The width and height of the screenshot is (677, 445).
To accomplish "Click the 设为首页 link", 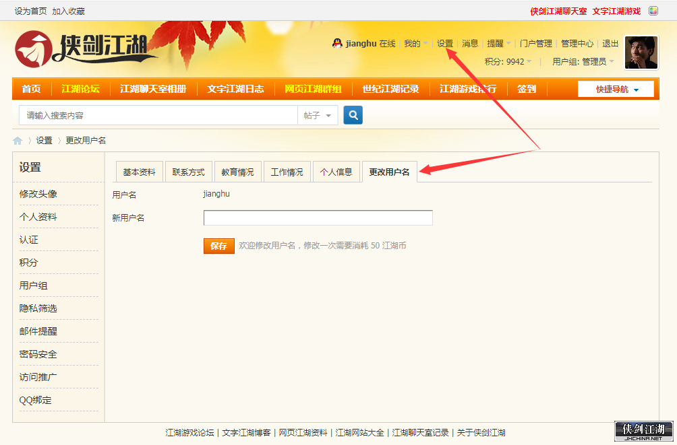I will pos(30,11).
